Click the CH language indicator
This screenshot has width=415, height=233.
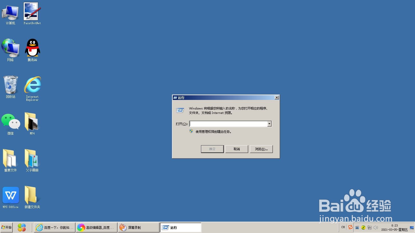pyautogui.click(x=343, y=227)
